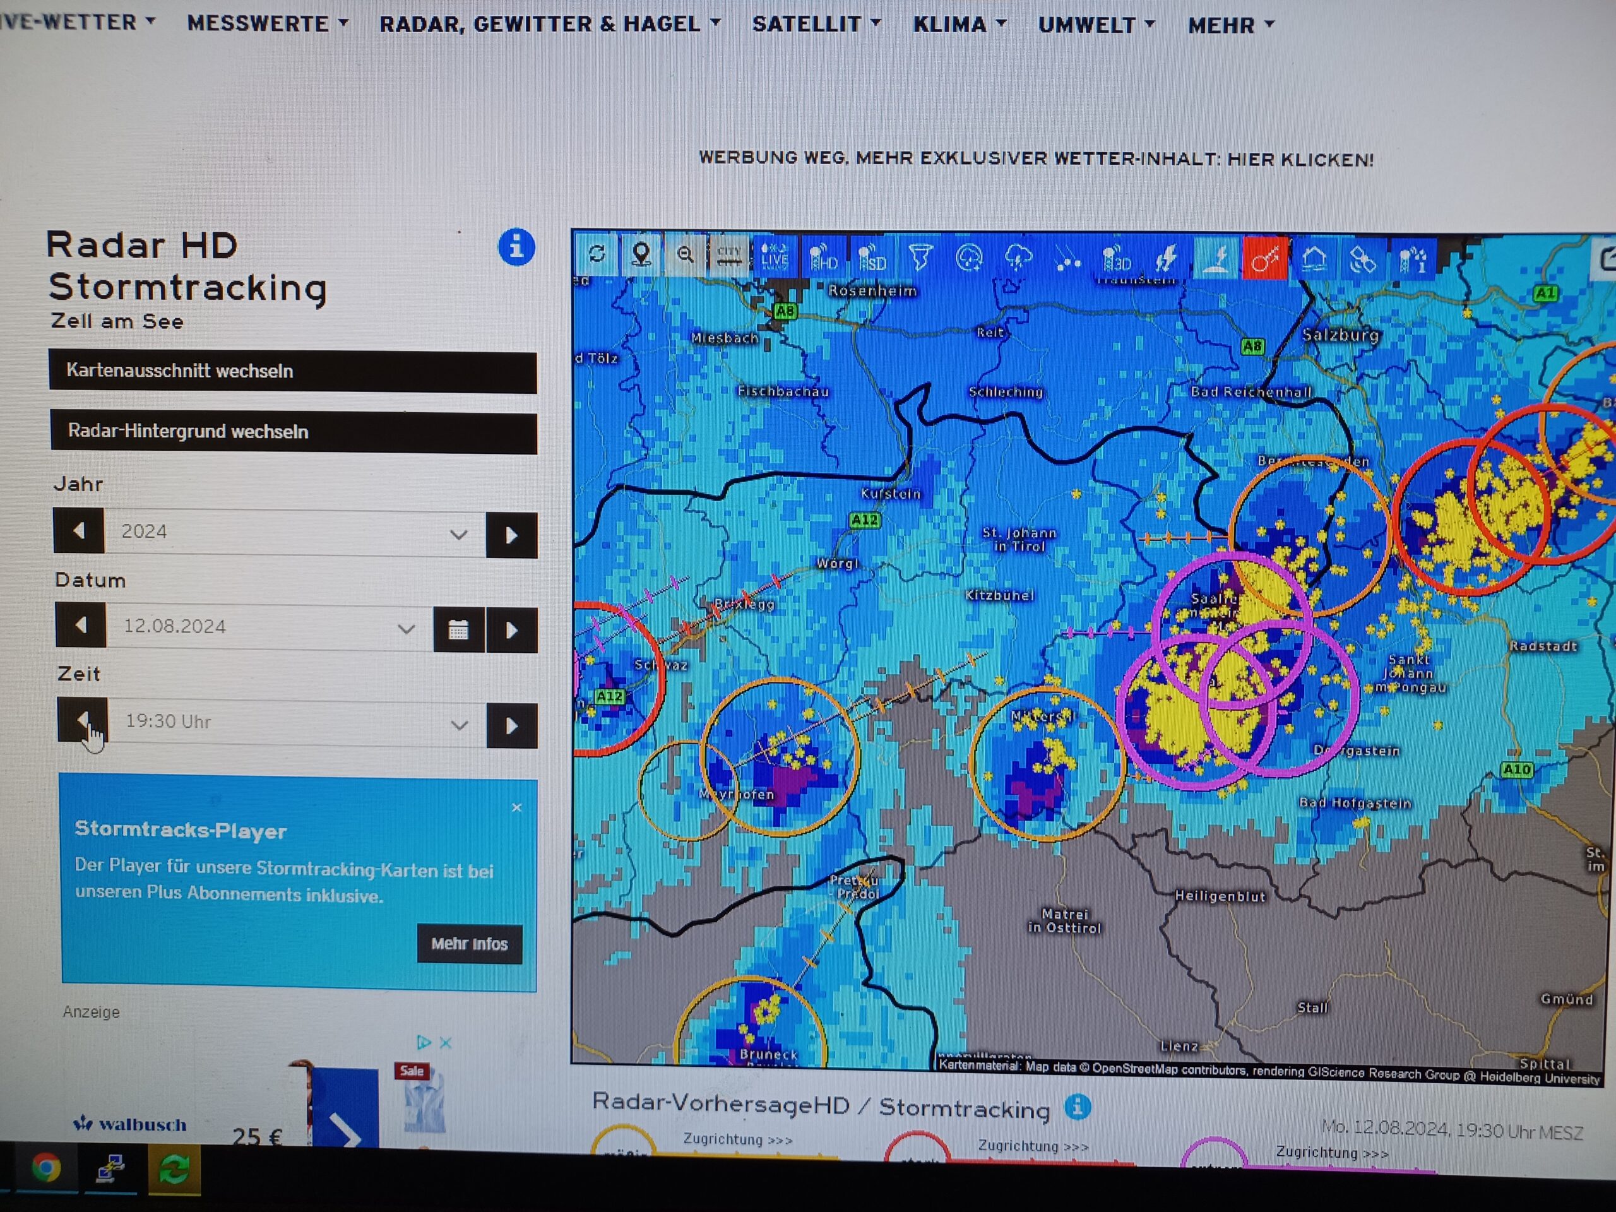Click Radar-Hintergrund wechseln button

coord(294,432)
